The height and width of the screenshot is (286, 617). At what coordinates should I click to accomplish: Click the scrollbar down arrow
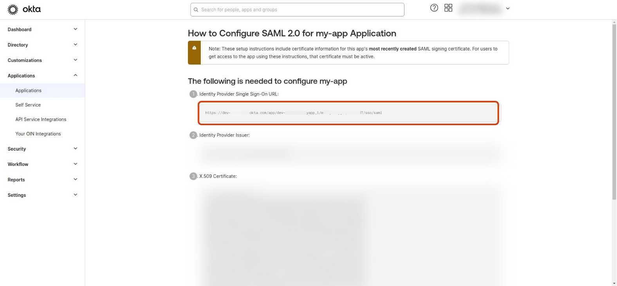click(614, 283)
